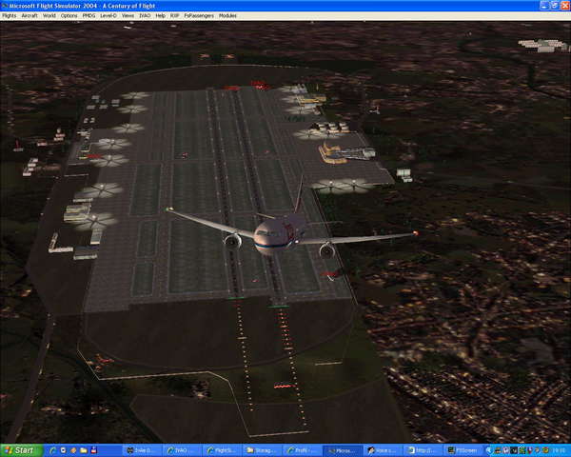Switch to the FSScreen taskbar window
Viewport: 571px width, 457px height.
463,450
